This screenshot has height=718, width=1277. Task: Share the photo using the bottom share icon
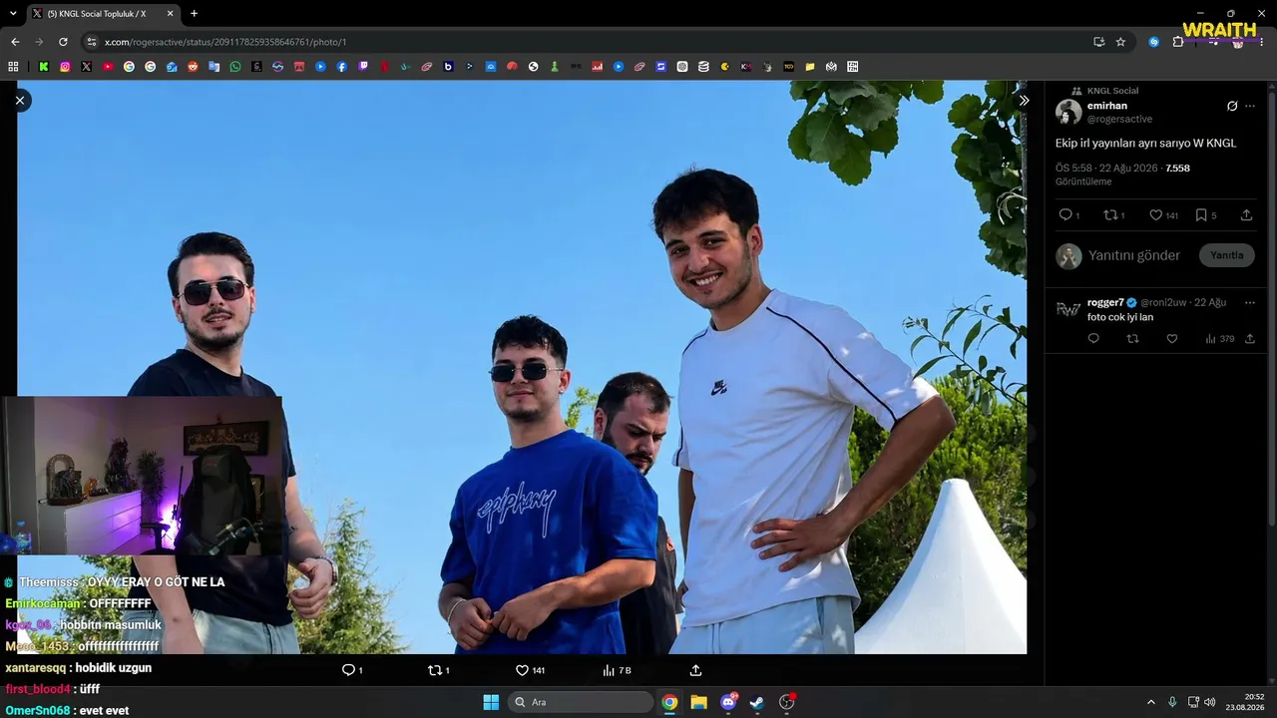(695, 670)
